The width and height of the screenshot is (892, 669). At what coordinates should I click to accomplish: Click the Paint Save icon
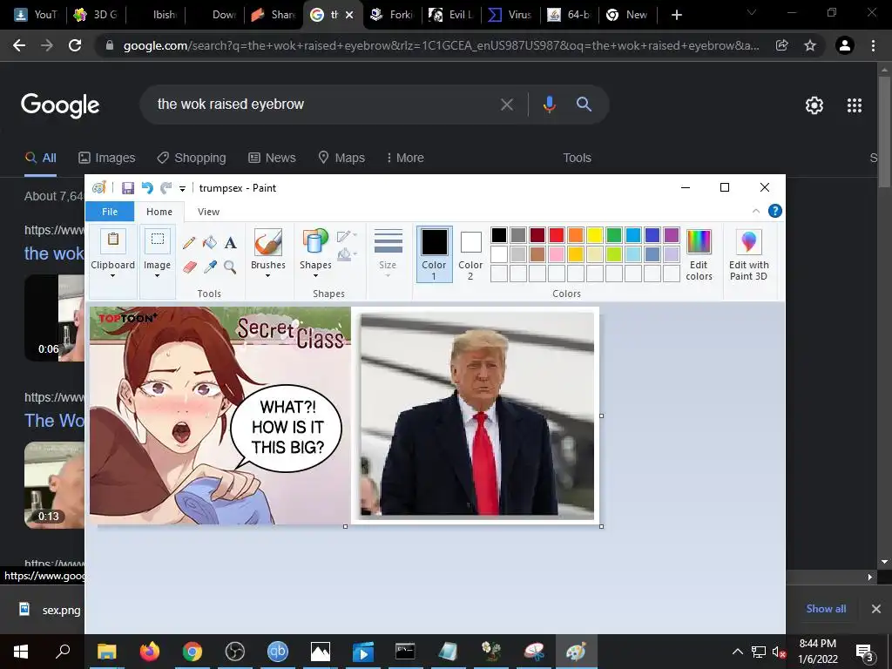point(128,188)
